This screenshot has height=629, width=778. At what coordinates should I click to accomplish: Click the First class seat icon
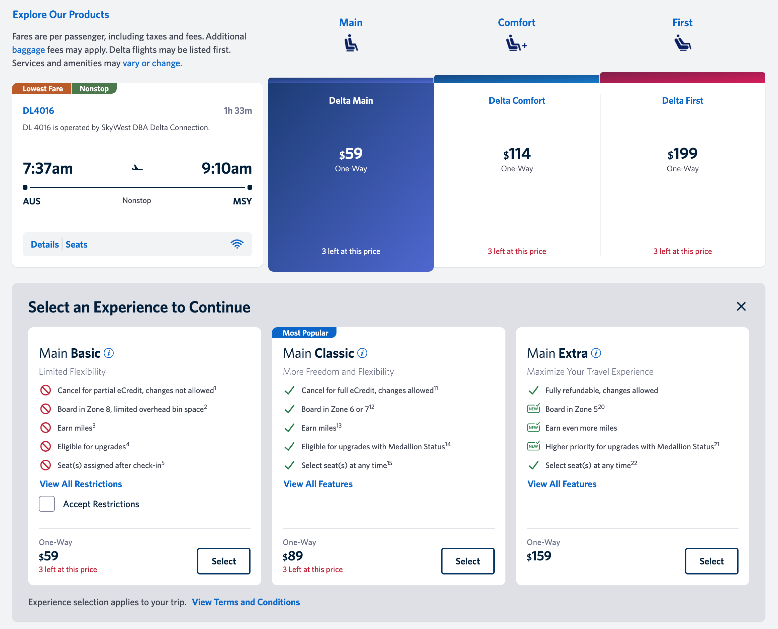pyautogui.click(x=682, y=43)
